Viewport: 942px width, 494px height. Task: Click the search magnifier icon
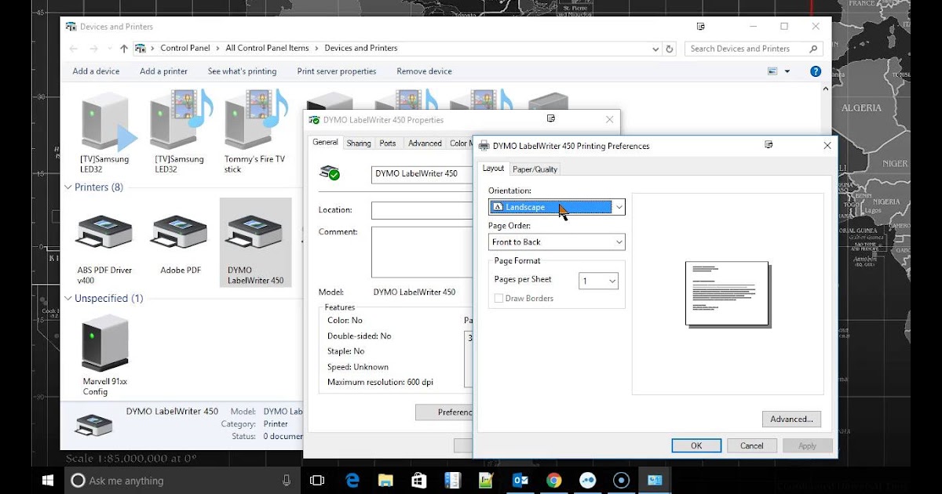pos(814,49)
